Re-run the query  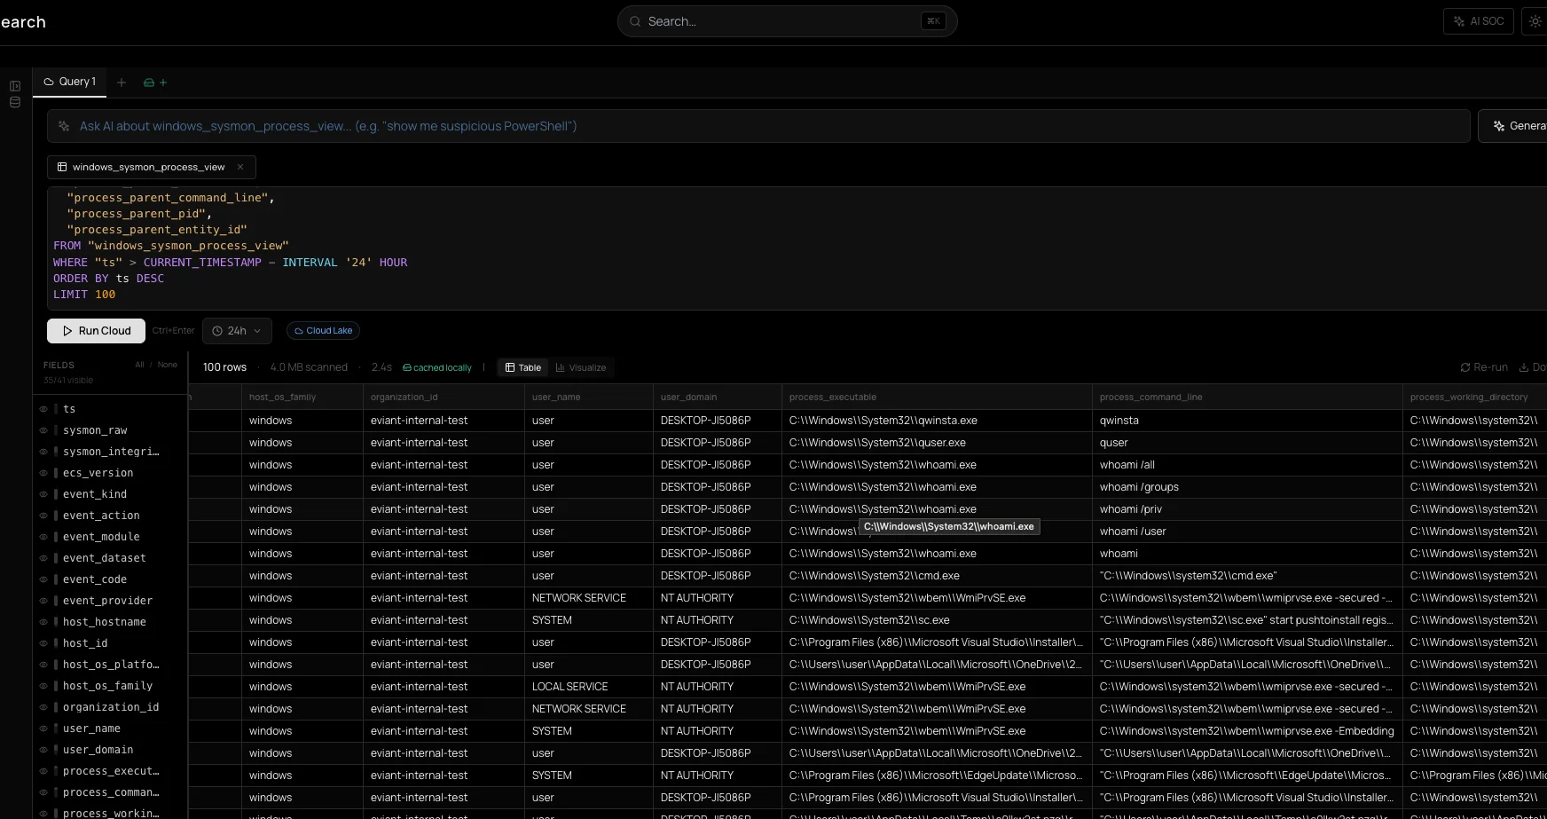(1484, 367)
